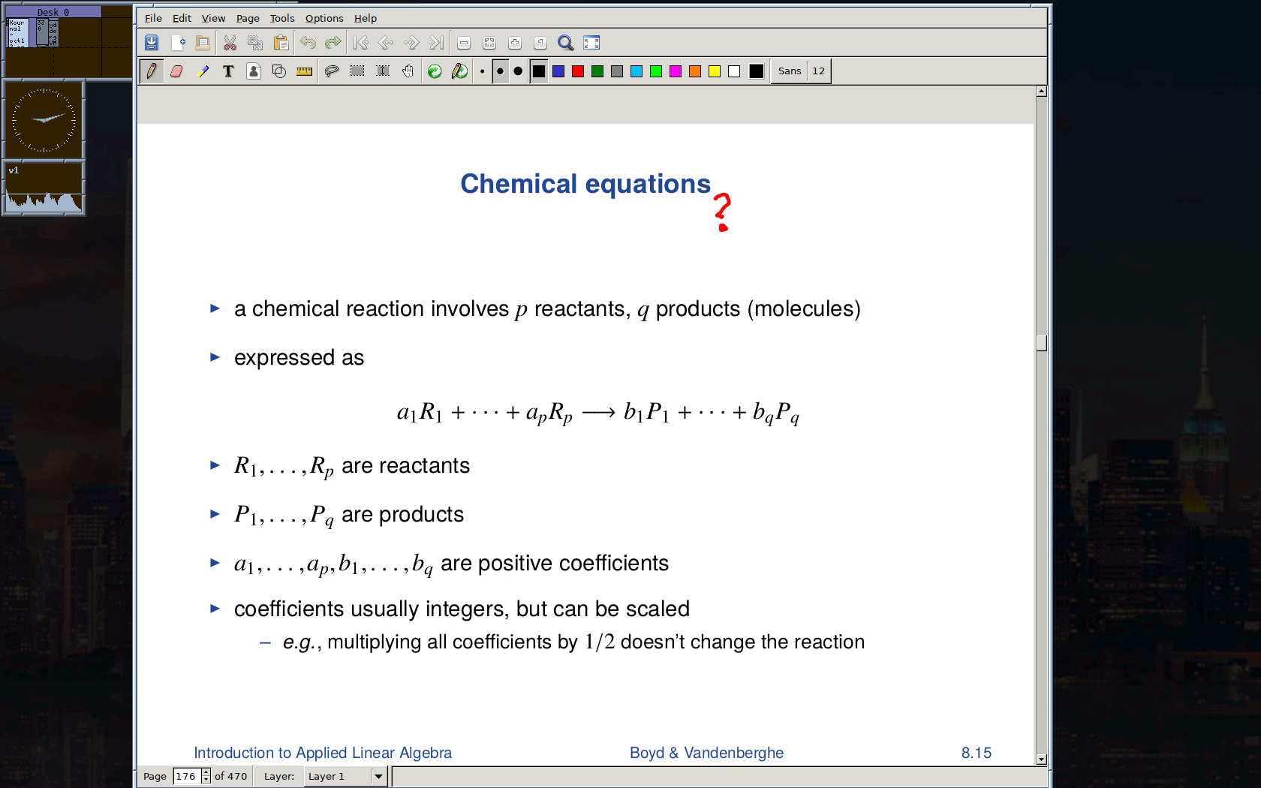Open the Options menu
The width and height of the screenshot is (1261, 788).
[324, 18]
